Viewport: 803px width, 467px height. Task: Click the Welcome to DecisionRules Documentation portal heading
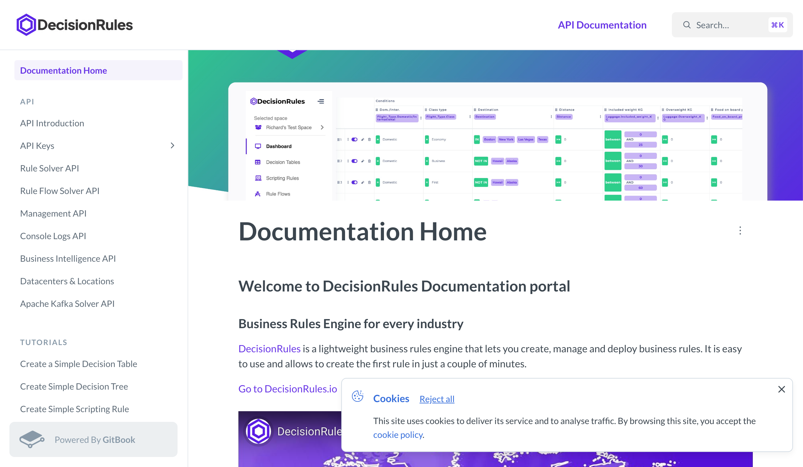(404, 286)
